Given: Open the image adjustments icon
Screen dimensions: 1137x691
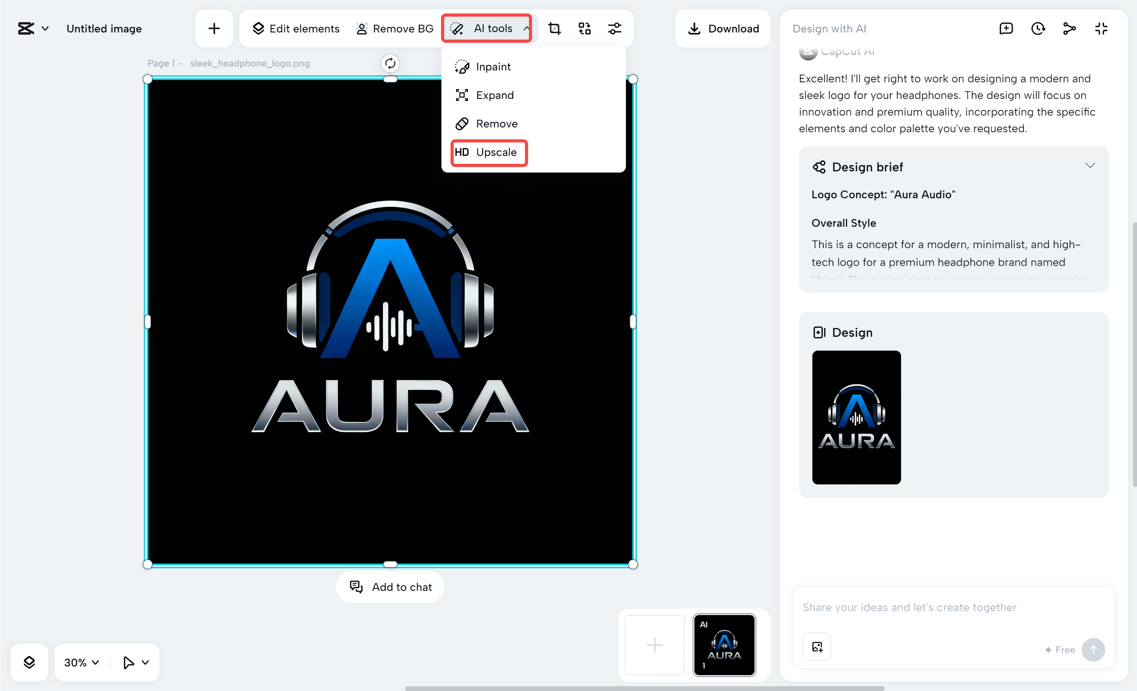Looking at the screenshot, I should 615,28.
